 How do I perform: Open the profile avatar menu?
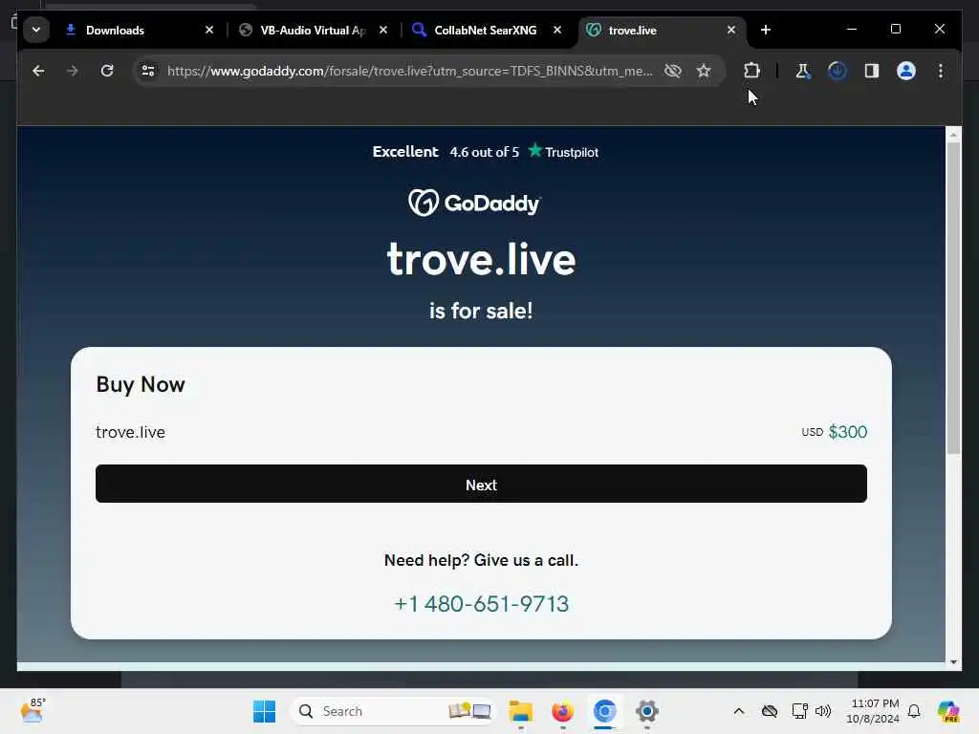[906, 71]
